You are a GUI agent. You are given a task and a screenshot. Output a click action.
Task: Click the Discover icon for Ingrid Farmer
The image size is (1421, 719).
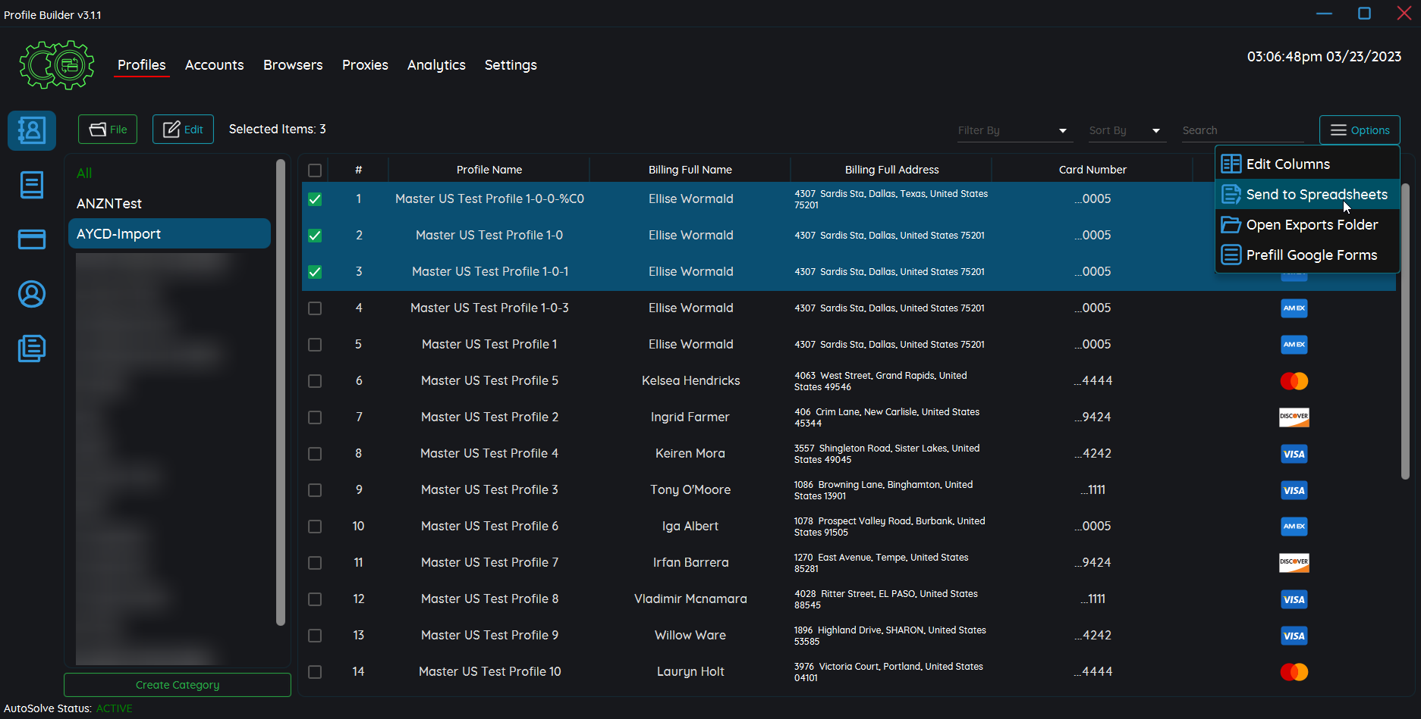1294,417
